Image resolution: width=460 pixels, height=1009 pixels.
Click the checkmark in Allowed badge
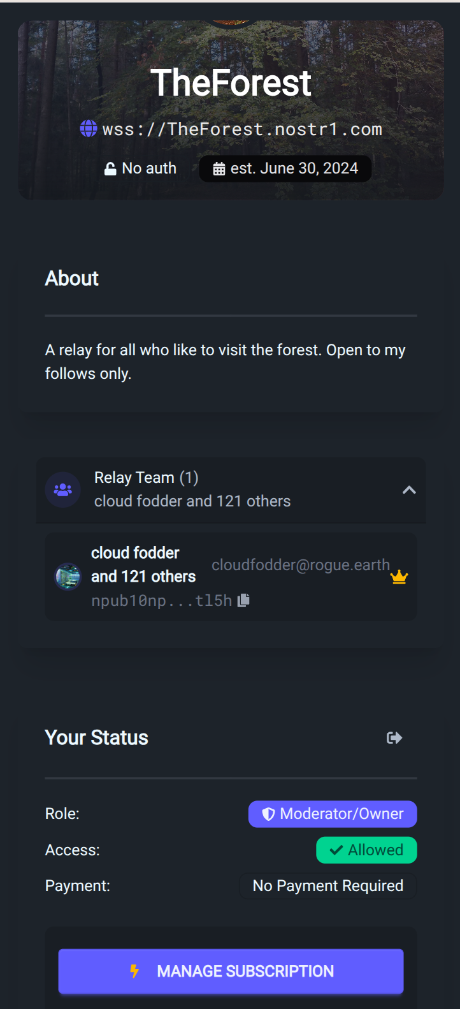pyautogui.click(x=336, y=850)
